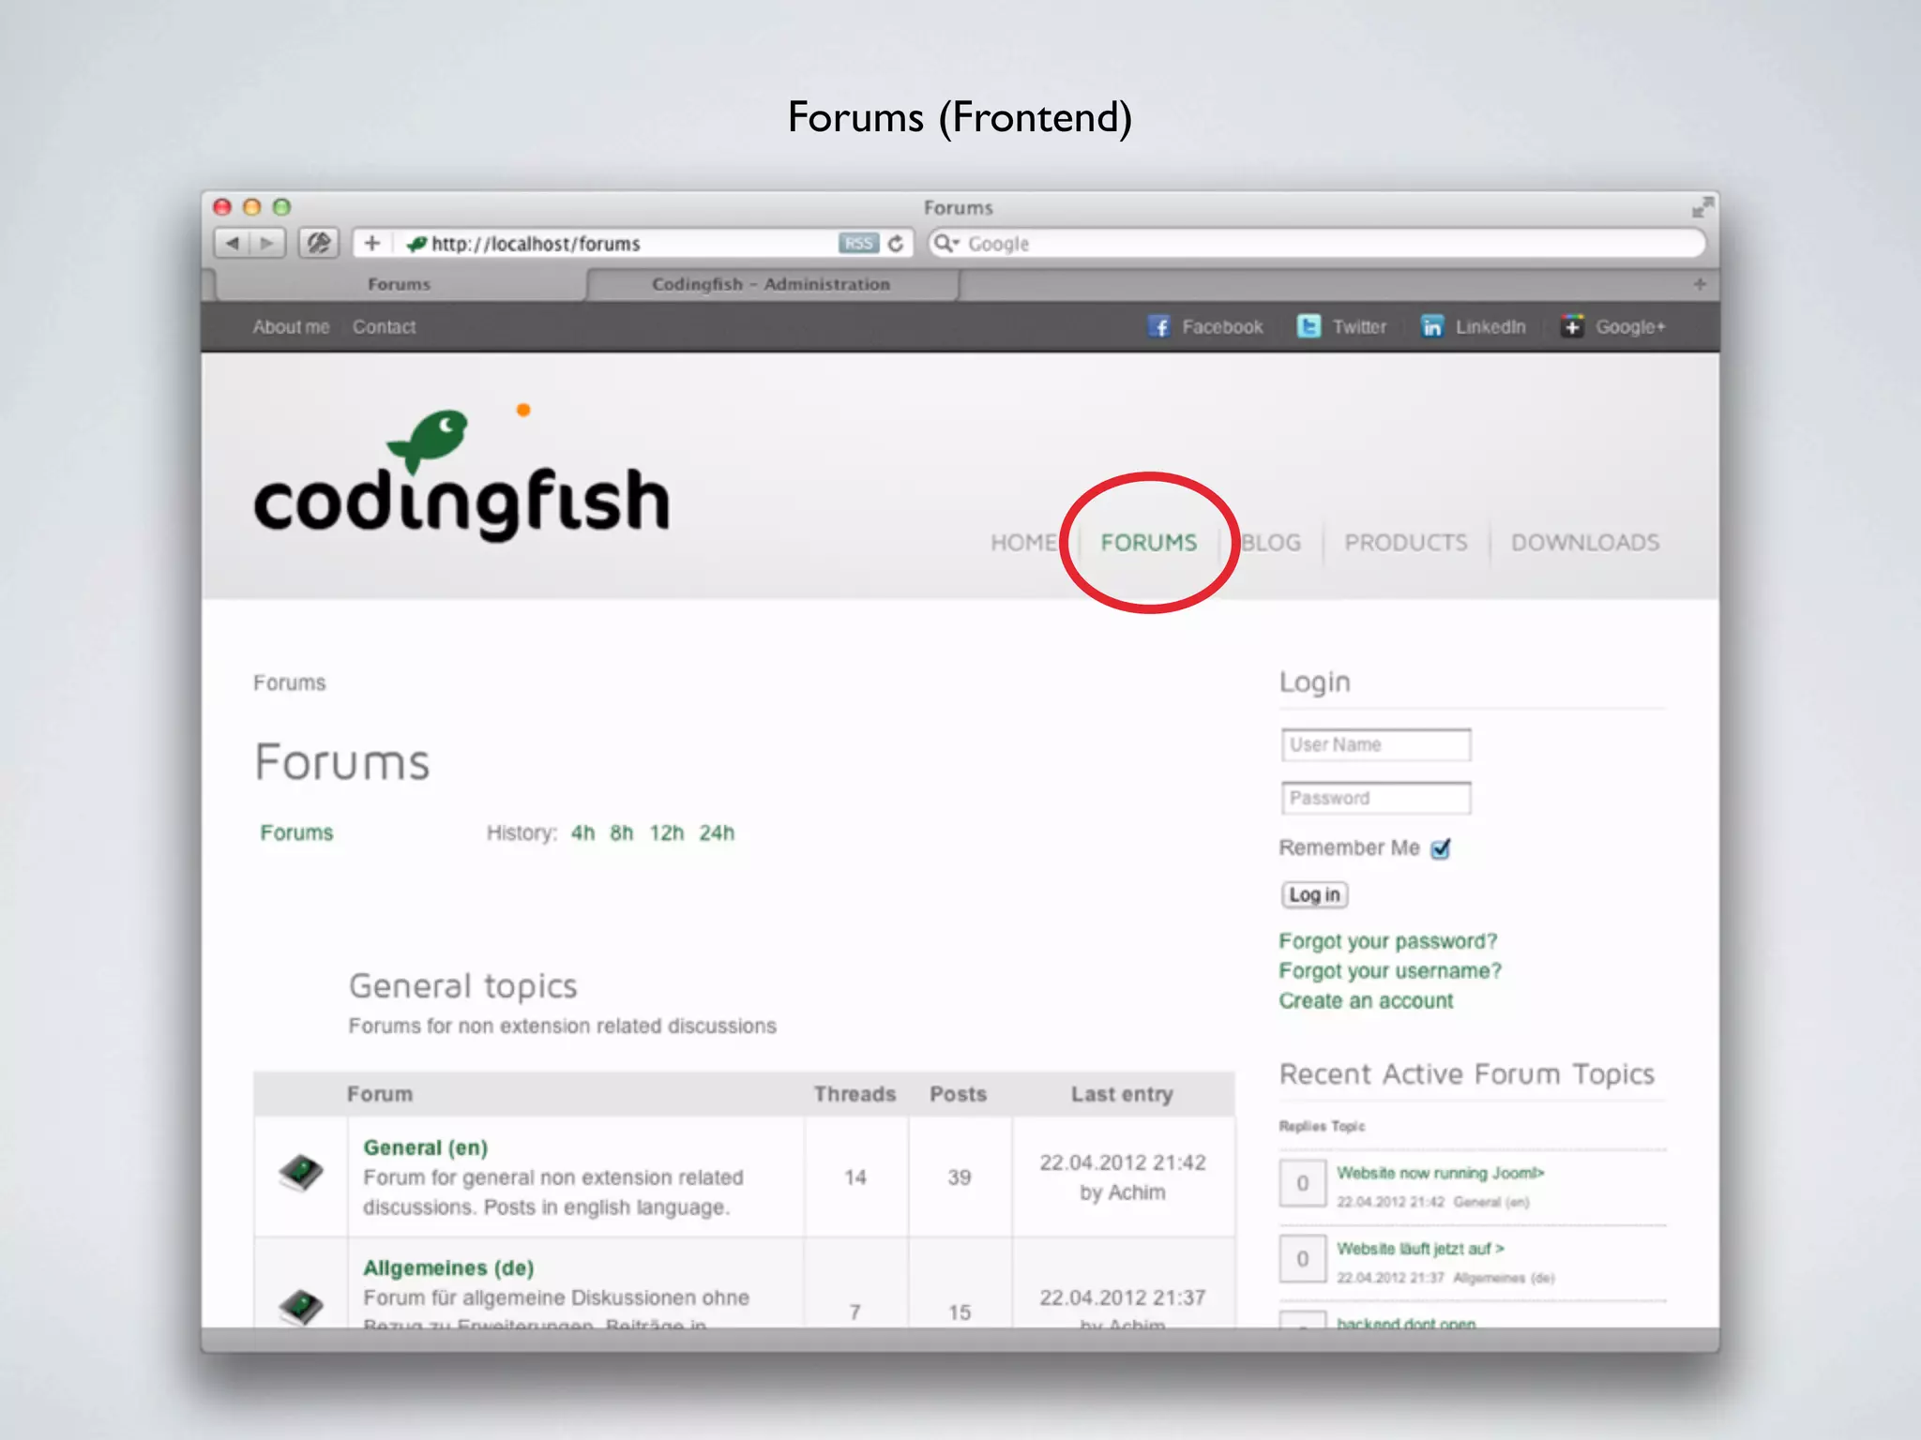Click the Facebook text link
Screen dimensions: 1921x1440
point(1222,327)
